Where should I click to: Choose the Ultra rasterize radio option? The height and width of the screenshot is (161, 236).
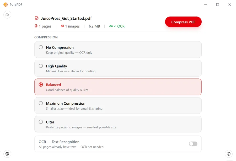41,122
